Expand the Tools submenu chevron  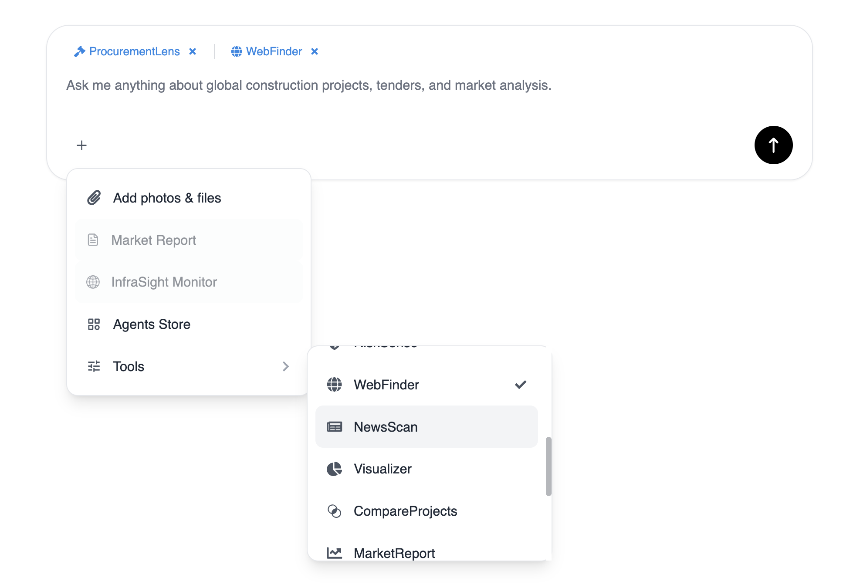tap(286, 366)
